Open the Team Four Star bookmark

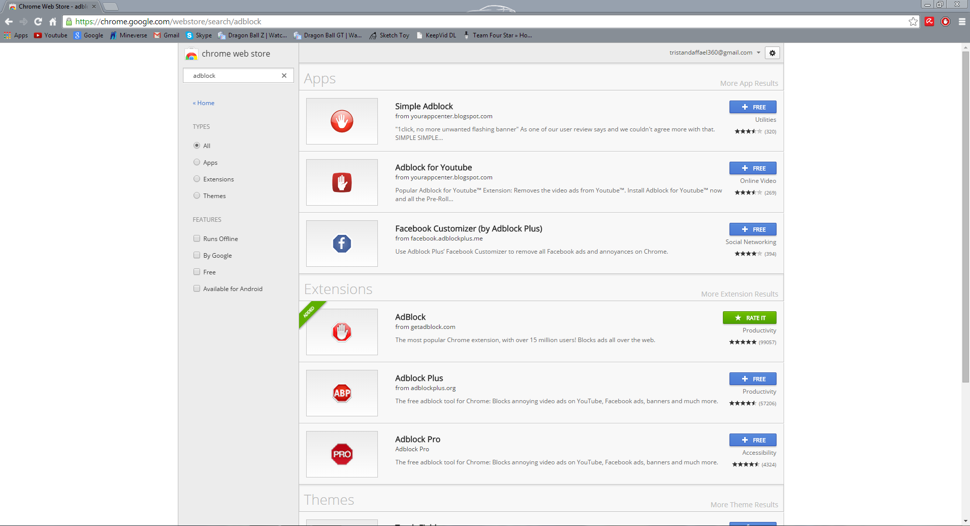[497, 35]
